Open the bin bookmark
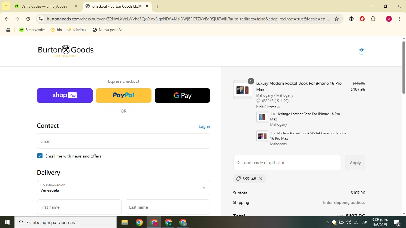 click(56, 30)
